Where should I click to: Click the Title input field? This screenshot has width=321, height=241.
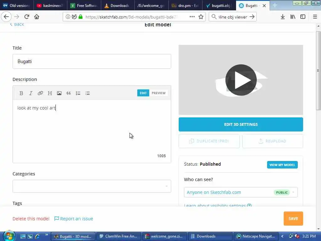[x=92, y=62]
